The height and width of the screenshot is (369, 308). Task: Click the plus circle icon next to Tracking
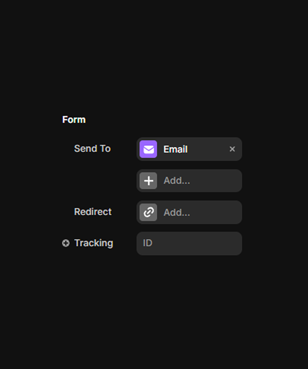(66, 243)
